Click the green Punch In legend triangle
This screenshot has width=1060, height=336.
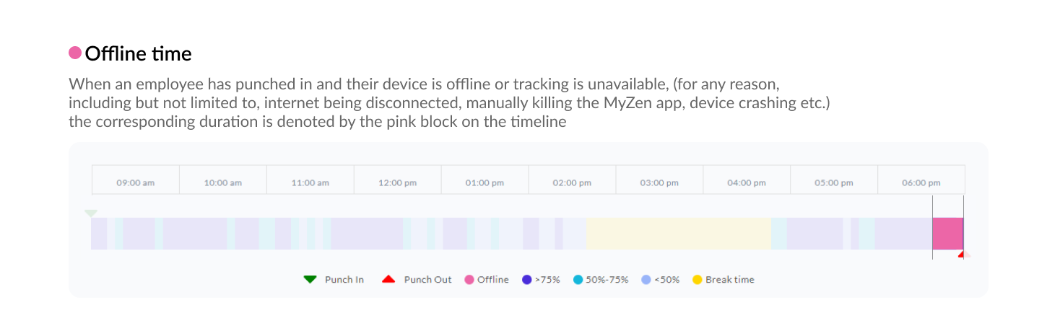[x=310, y=280]
